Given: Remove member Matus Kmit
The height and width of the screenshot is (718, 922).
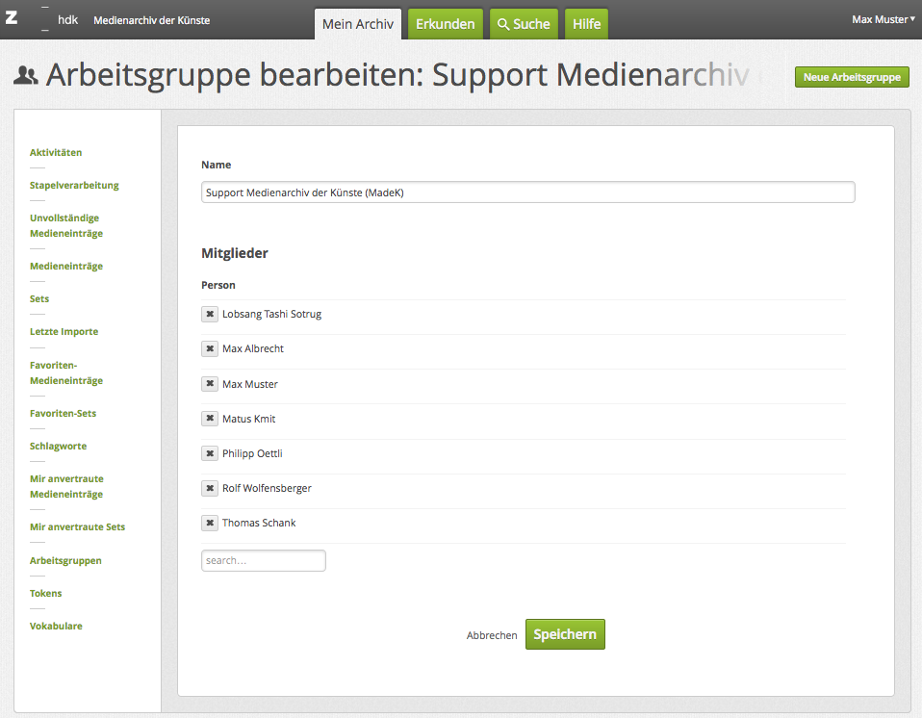Looking at the screenshot, I should click(210, 419).
